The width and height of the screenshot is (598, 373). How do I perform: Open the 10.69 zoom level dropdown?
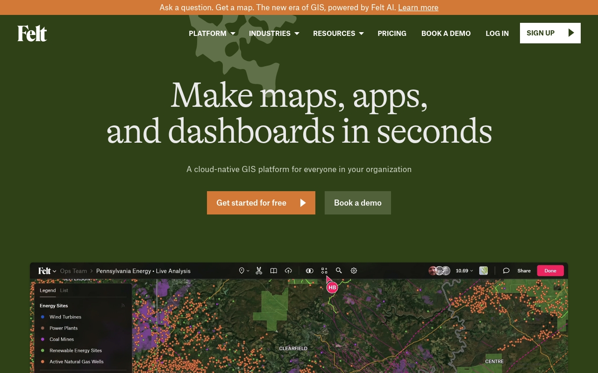point(464,270)
